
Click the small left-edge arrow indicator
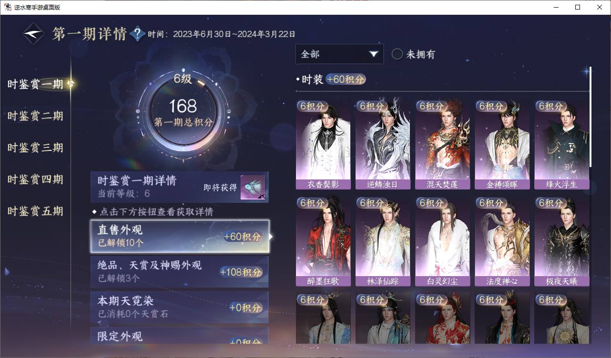coord(7,271)
